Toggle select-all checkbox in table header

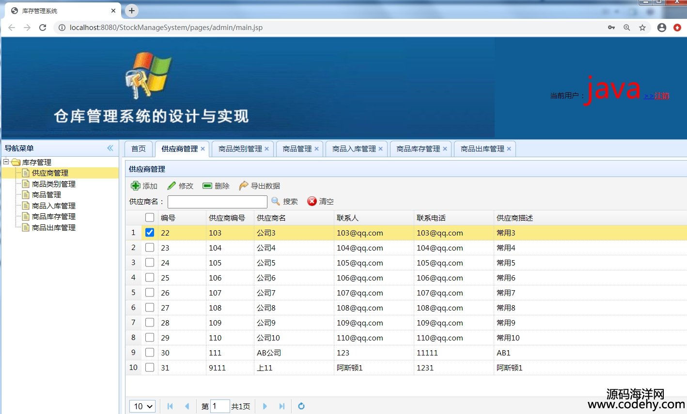point(150,218)
